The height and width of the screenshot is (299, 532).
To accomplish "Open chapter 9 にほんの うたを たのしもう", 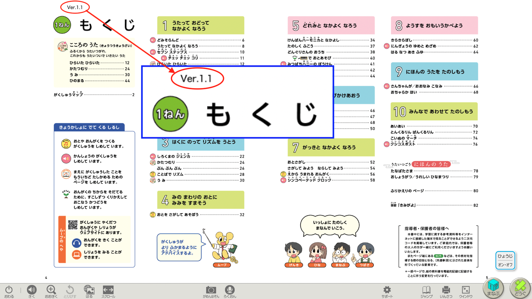I will 434,71.
